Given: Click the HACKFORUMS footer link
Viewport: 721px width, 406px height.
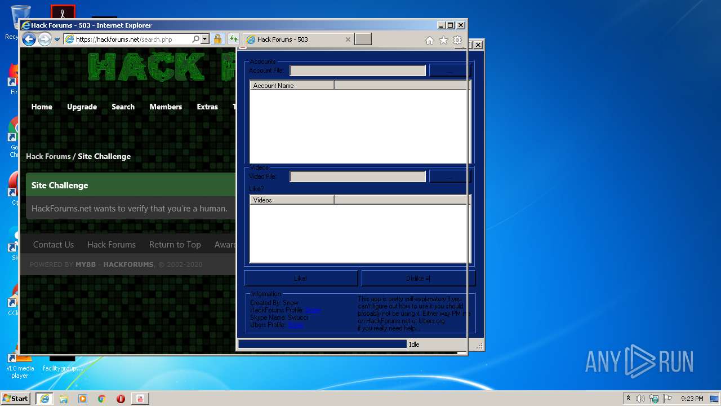Looking at the screenshot, I should [128, 264].
